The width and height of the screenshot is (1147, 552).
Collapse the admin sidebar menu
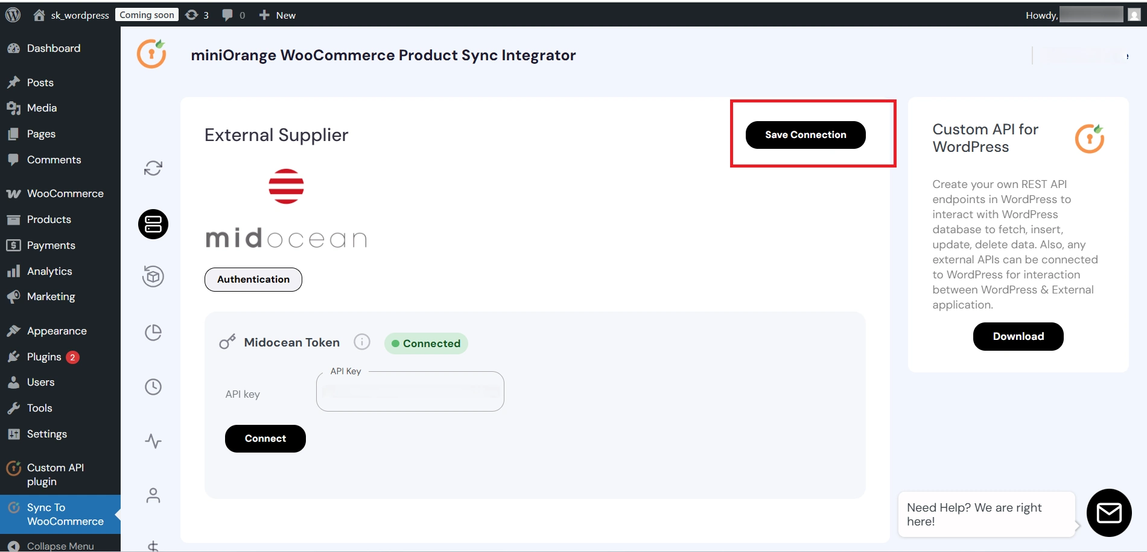[x=60, y=546]
